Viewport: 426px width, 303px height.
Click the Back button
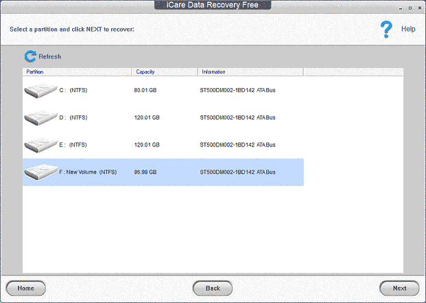coord(213,289)
